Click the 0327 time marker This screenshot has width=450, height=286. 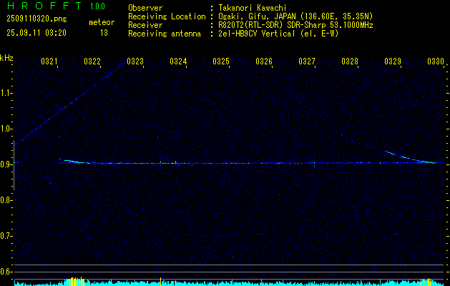[x=307, y=61]
